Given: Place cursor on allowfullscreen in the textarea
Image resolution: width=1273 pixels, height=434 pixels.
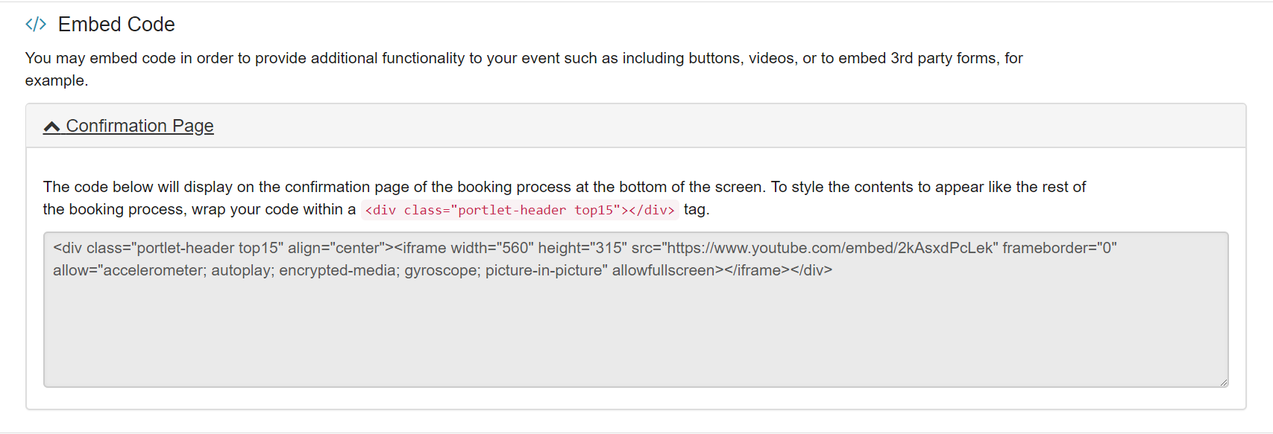Looking at the screenshot, I should pos(663,270).
